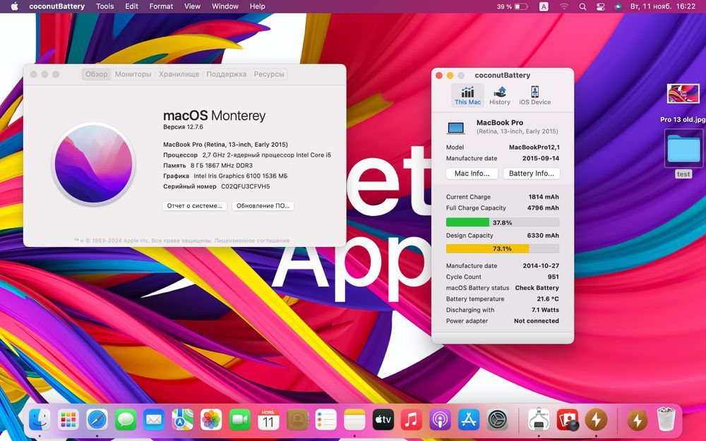The height and width of the screenshot is (441, 706).
Task: Click the Check Battery status text
Action: coord(537,288)
